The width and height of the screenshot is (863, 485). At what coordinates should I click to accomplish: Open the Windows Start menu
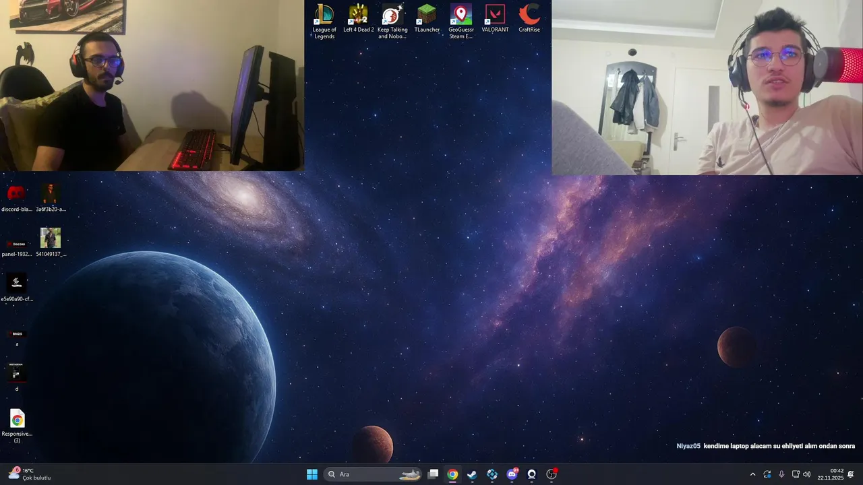pyautogui.click(x=312, y=474)
